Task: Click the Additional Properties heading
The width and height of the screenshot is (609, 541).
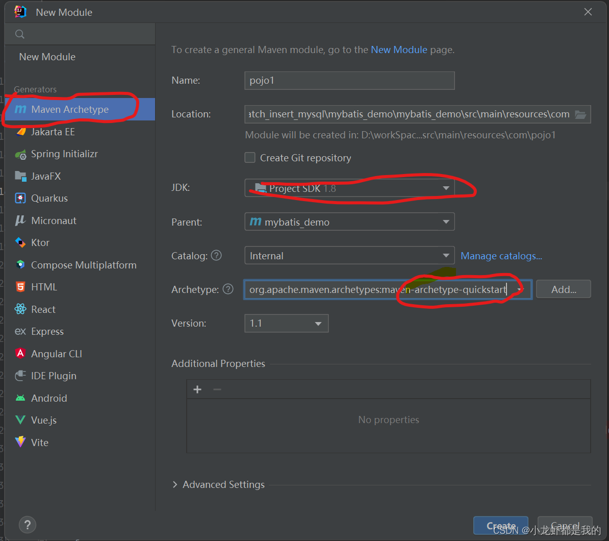Action: pyautogui.click(x=218, y=363)
